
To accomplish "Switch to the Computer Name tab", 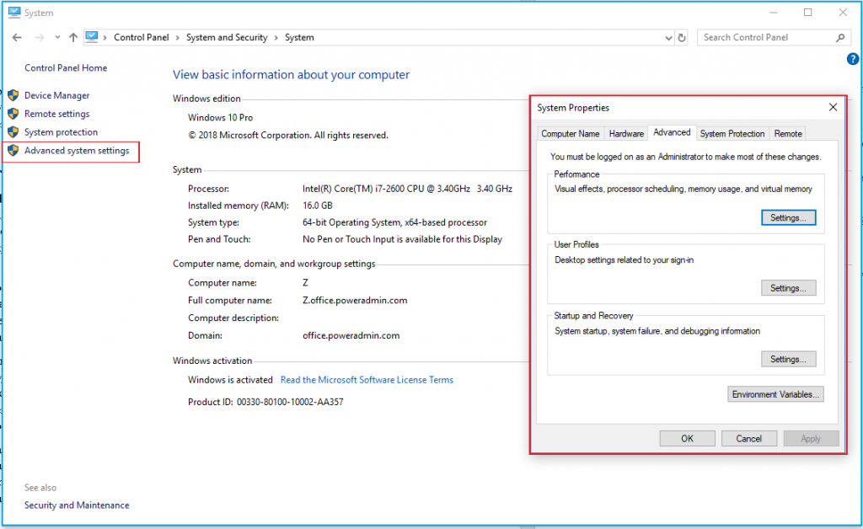I will tap(570, 132).
